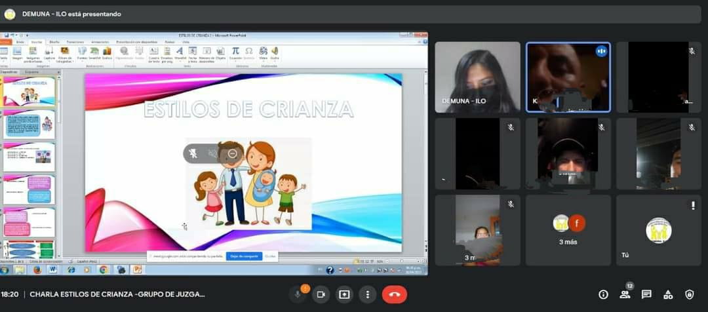Insert a Gráfico chart
The image size is (708, 312).
107,54
